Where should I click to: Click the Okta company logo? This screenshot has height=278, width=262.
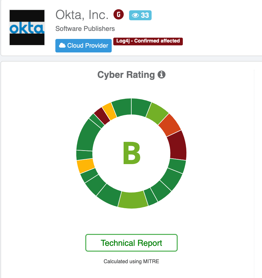point(27,27)
